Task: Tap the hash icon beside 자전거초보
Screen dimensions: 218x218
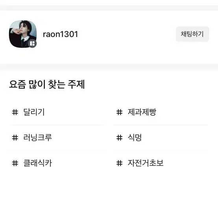Action: pyautogui.click(x=119, y=163)
